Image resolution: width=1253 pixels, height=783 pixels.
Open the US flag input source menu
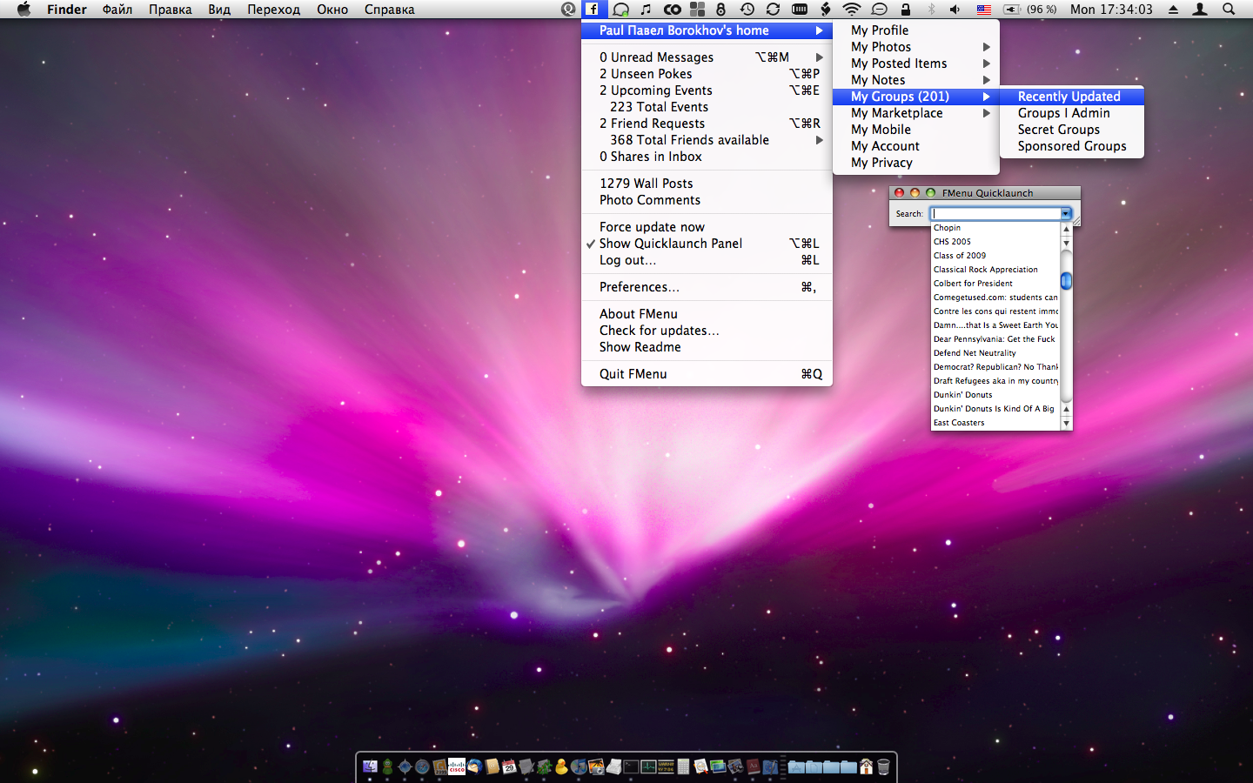click(984, 10)
